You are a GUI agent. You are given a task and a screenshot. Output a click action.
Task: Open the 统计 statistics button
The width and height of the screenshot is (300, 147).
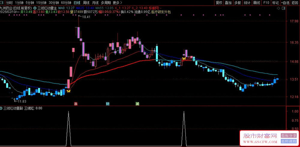247,3
